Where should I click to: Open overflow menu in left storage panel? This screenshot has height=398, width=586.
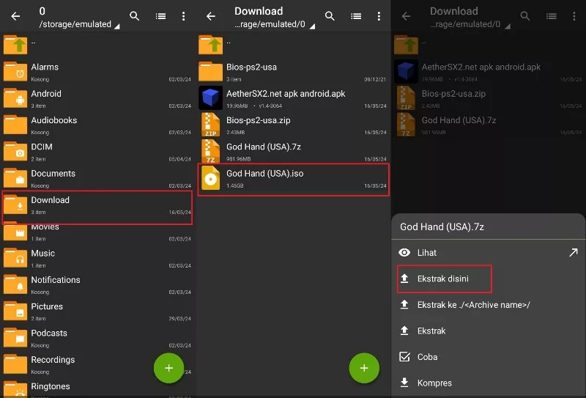point(183,16)
